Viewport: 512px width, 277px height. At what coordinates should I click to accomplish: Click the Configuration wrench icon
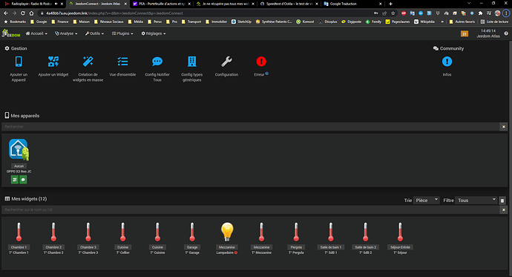(226, 62)
